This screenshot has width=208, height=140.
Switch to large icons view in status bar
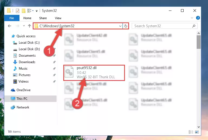197,132
